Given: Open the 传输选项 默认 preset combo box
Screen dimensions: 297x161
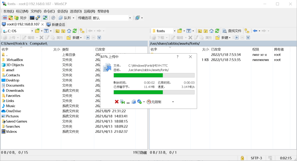Looking at the screenshot, I should (x=112, y=18).
